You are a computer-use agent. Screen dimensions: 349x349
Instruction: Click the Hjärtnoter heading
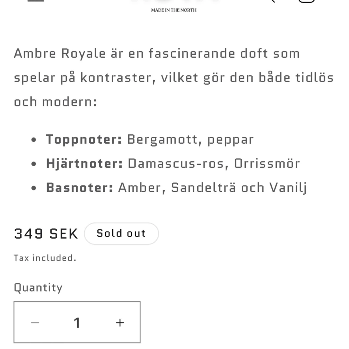pyautogui.click(x=84, y=164)
